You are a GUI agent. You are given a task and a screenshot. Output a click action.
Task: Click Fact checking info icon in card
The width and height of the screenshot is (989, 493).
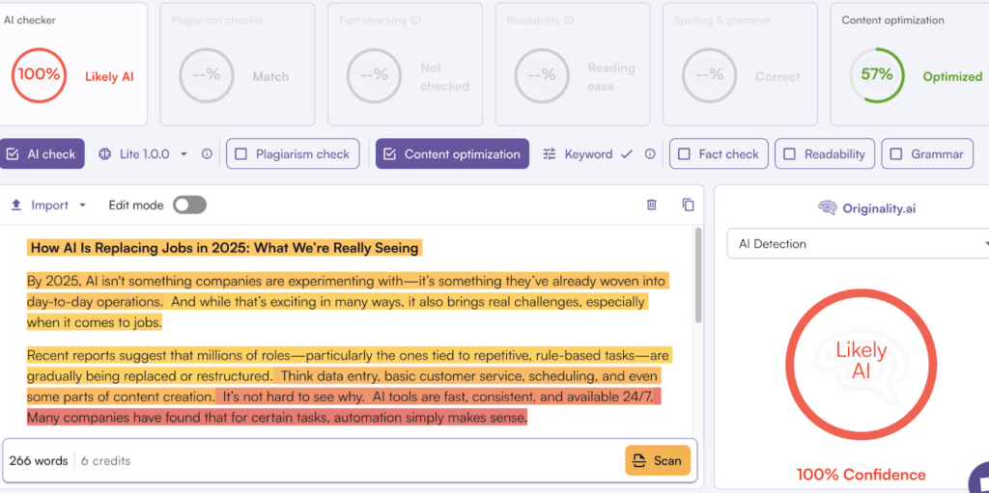415,20
